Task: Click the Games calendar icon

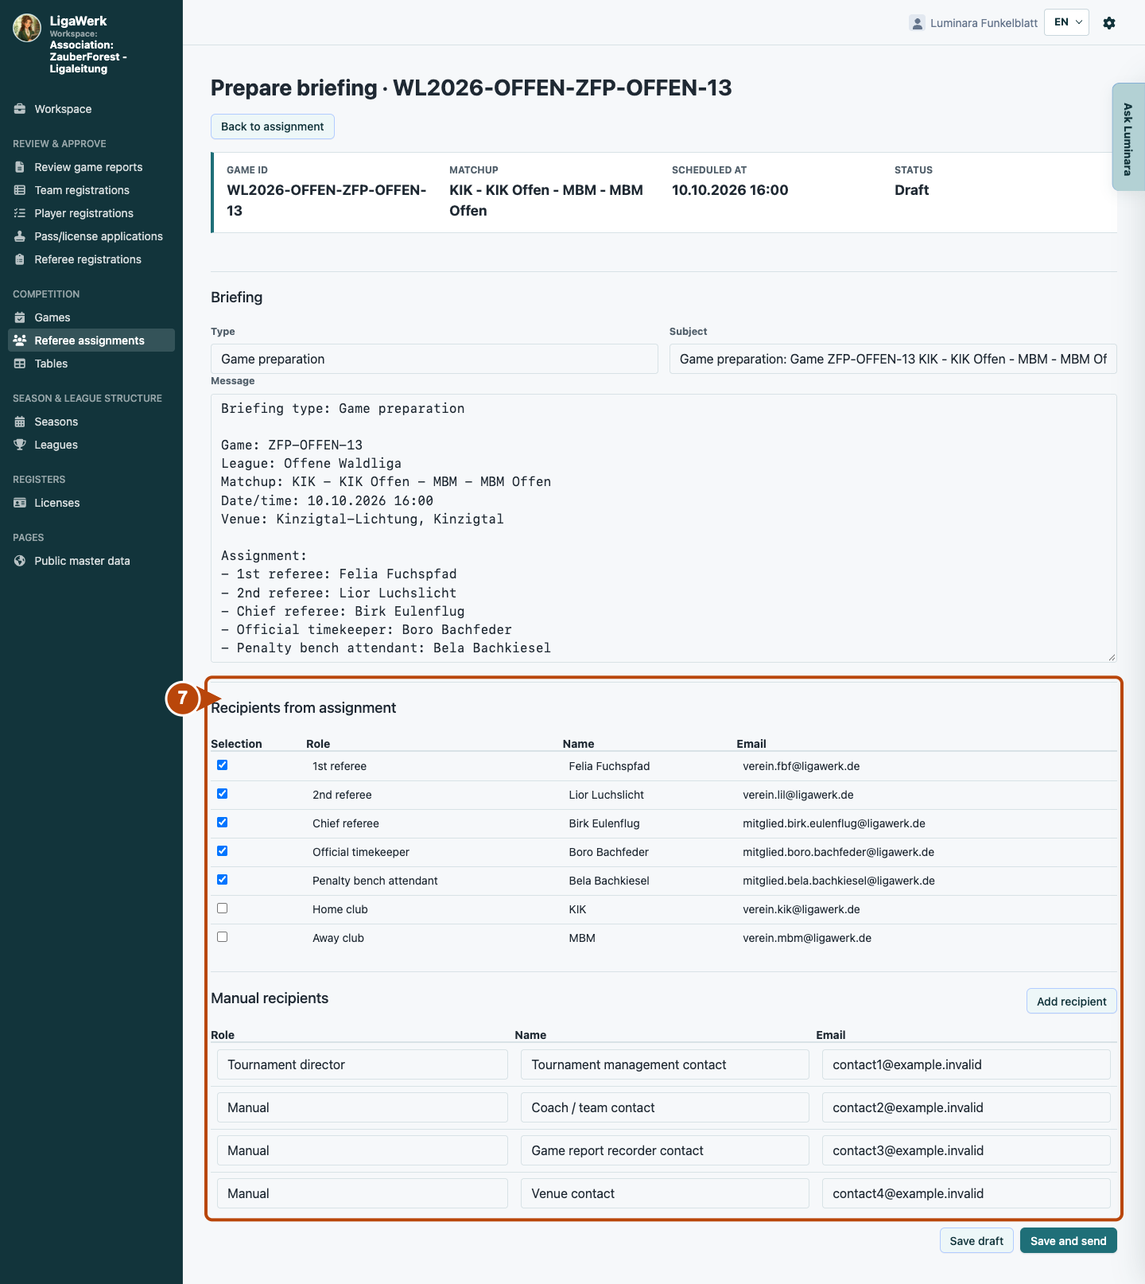Action: 20,317
